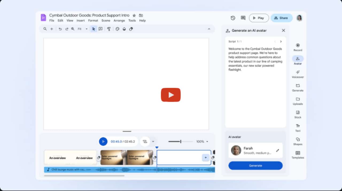342x191 pixels.
Task: Open the user account avatar picture
Action: 300,18
